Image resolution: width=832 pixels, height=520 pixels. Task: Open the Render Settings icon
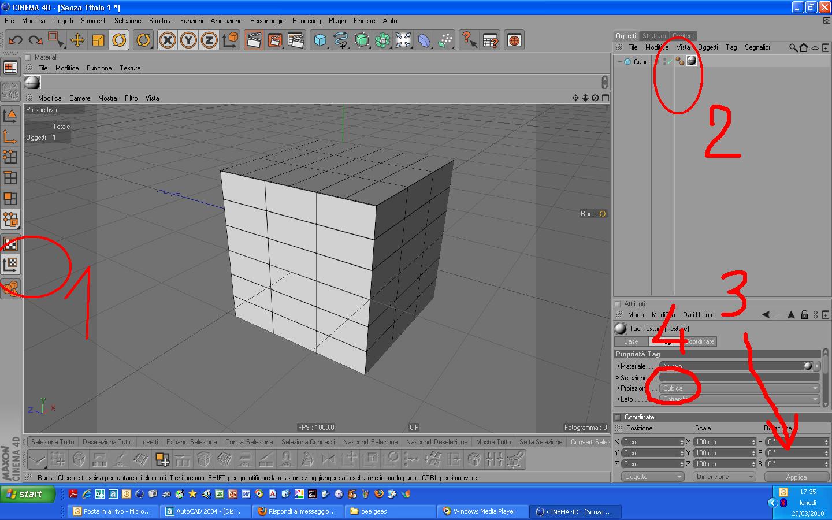[296, 40]
